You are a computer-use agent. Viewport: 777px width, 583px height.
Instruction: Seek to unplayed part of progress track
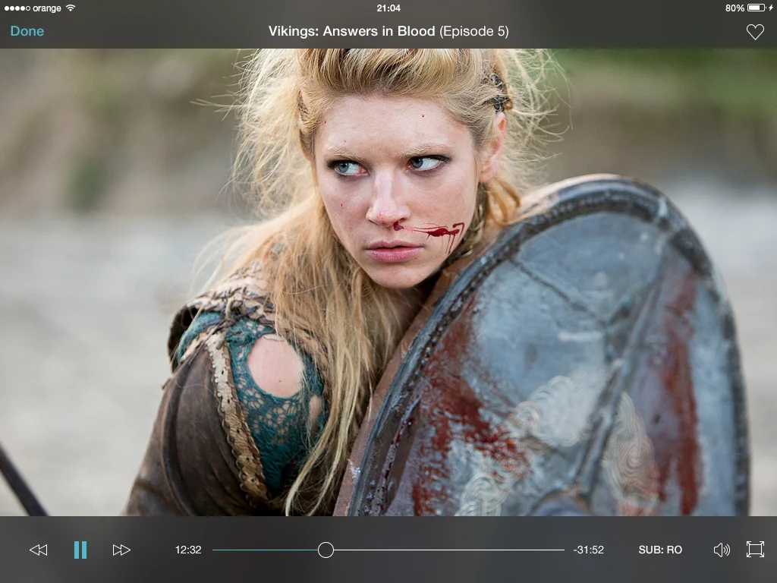click(x=448, y=550)
